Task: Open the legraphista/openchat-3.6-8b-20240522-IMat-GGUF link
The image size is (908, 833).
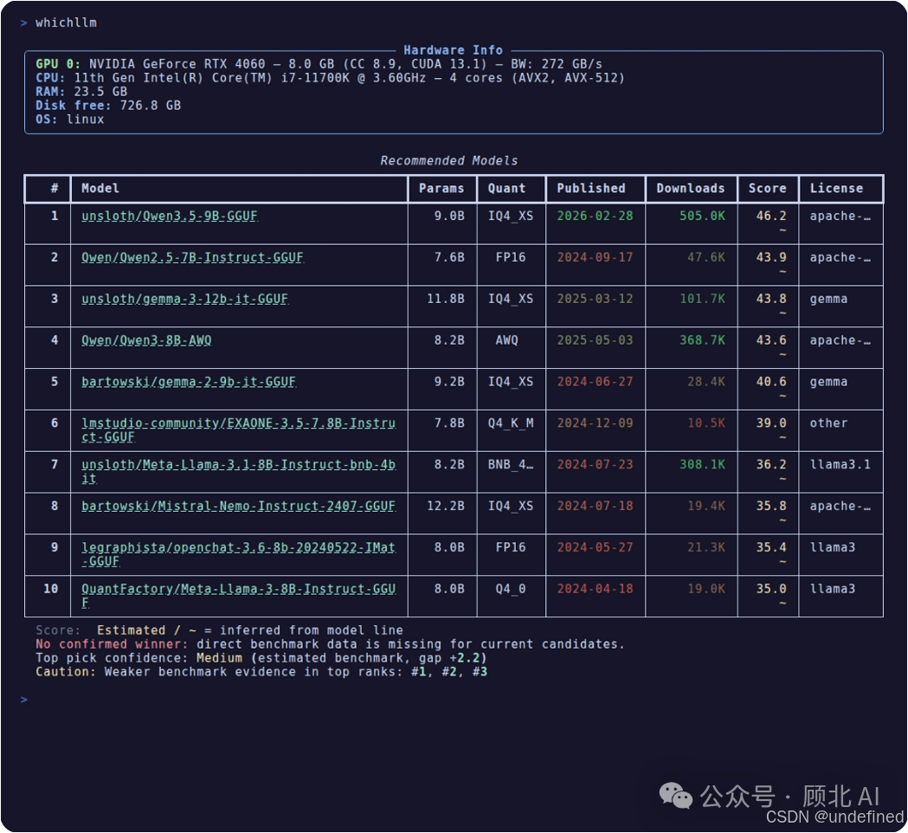Action: (x=239, y=554)
